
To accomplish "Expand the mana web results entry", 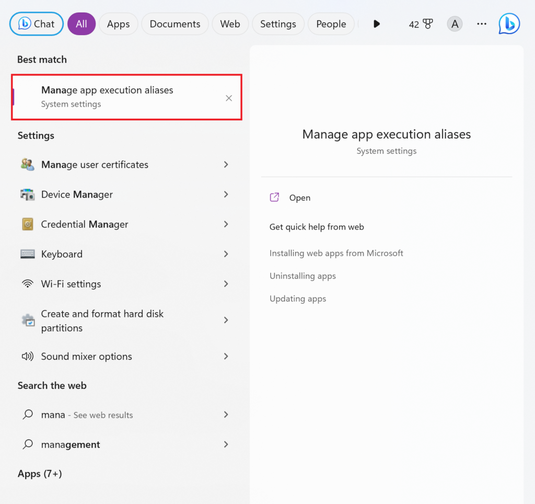I will [226, 415].
